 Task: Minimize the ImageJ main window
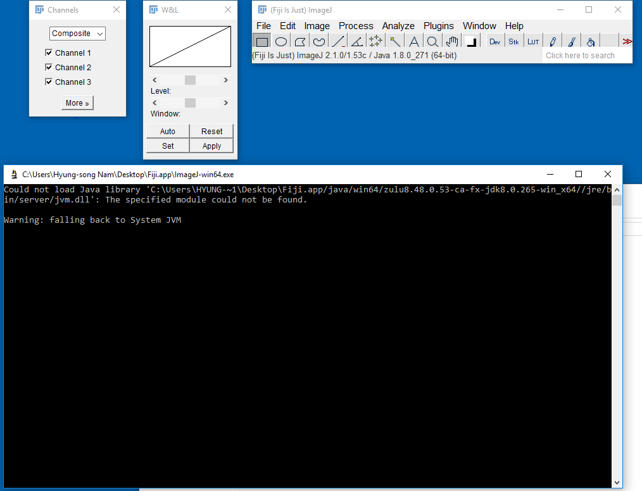point(560,10)
